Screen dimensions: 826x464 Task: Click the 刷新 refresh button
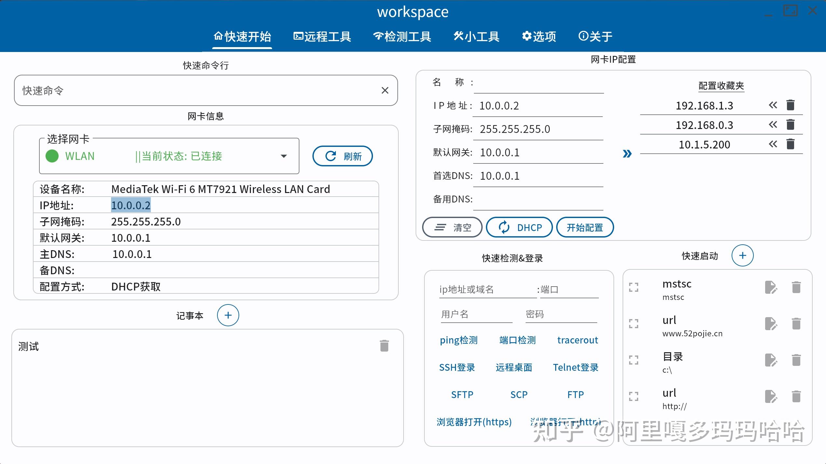tap(343, 156)
